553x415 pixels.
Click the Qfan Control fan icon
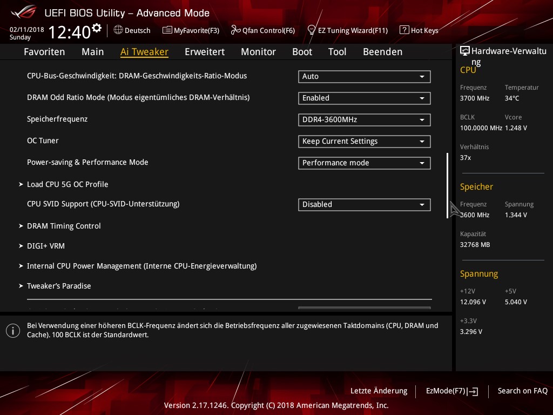[235, 30]
